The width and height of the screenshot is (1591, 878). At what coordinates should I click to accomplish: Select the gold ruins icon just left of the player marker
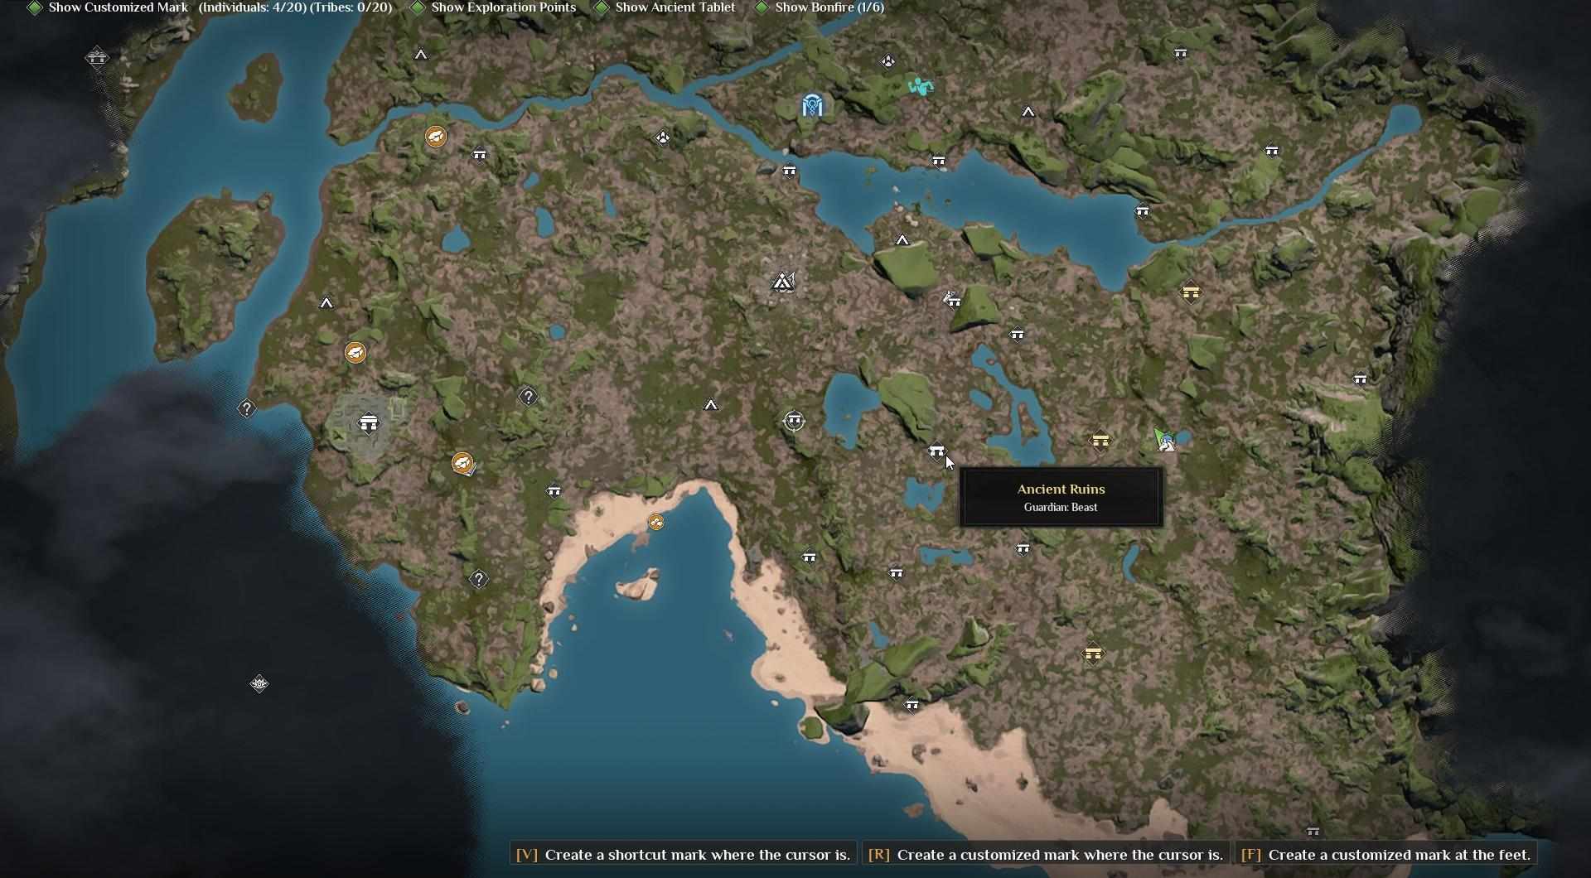(1100, 441)
